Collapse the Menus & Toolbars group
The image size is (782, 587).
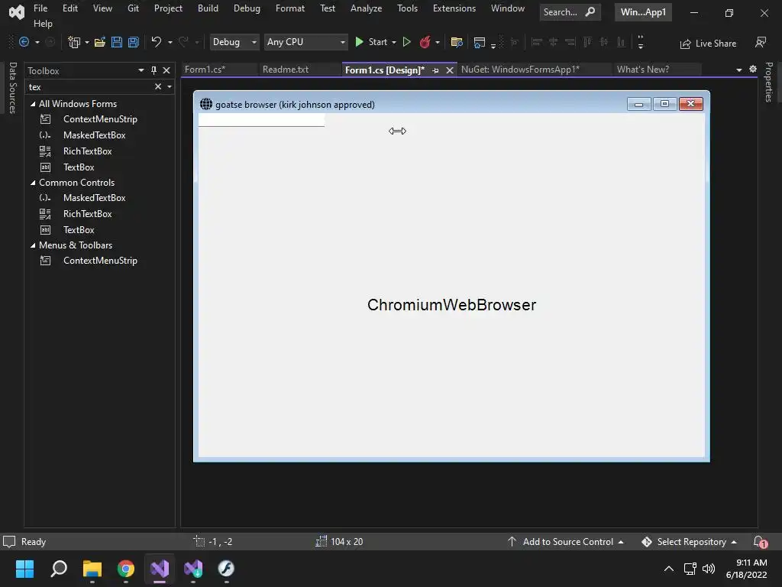pyautogui.click(x=33, y=245)
